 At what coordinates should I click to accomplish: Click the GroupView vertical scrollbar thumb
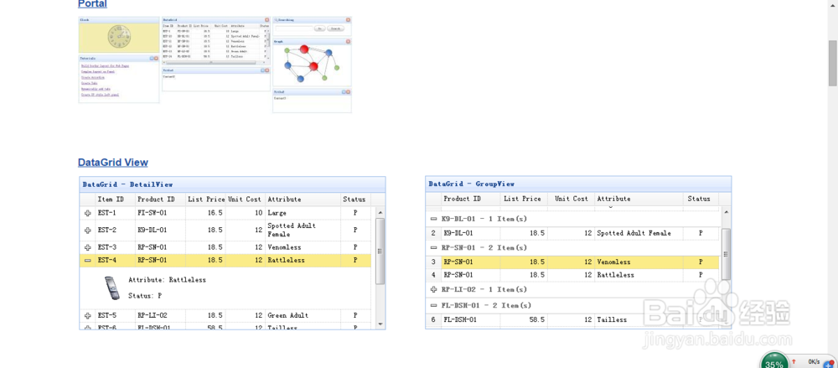coord(726,253)
